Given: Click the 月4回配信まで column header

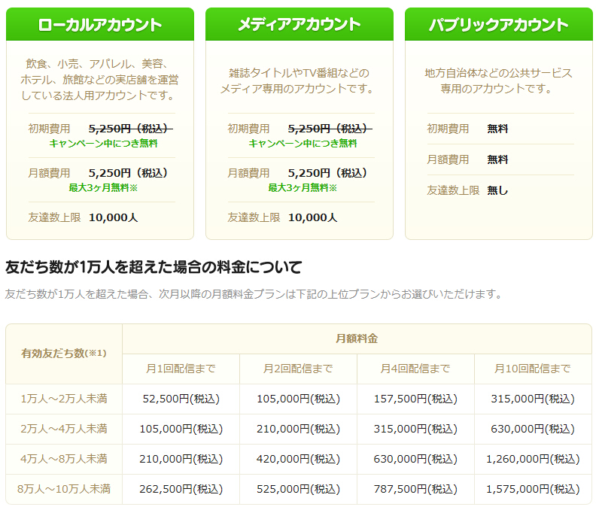Looking at the screenshot, I should pos(415,369).
